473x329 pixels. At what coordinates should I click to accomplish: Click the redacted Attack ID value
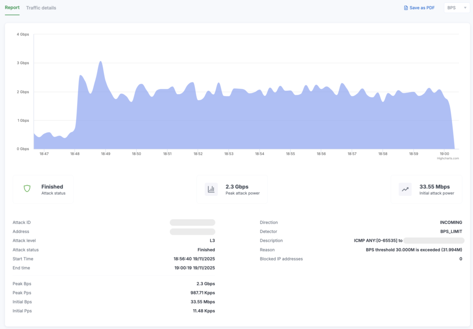(x=192, y=222)
